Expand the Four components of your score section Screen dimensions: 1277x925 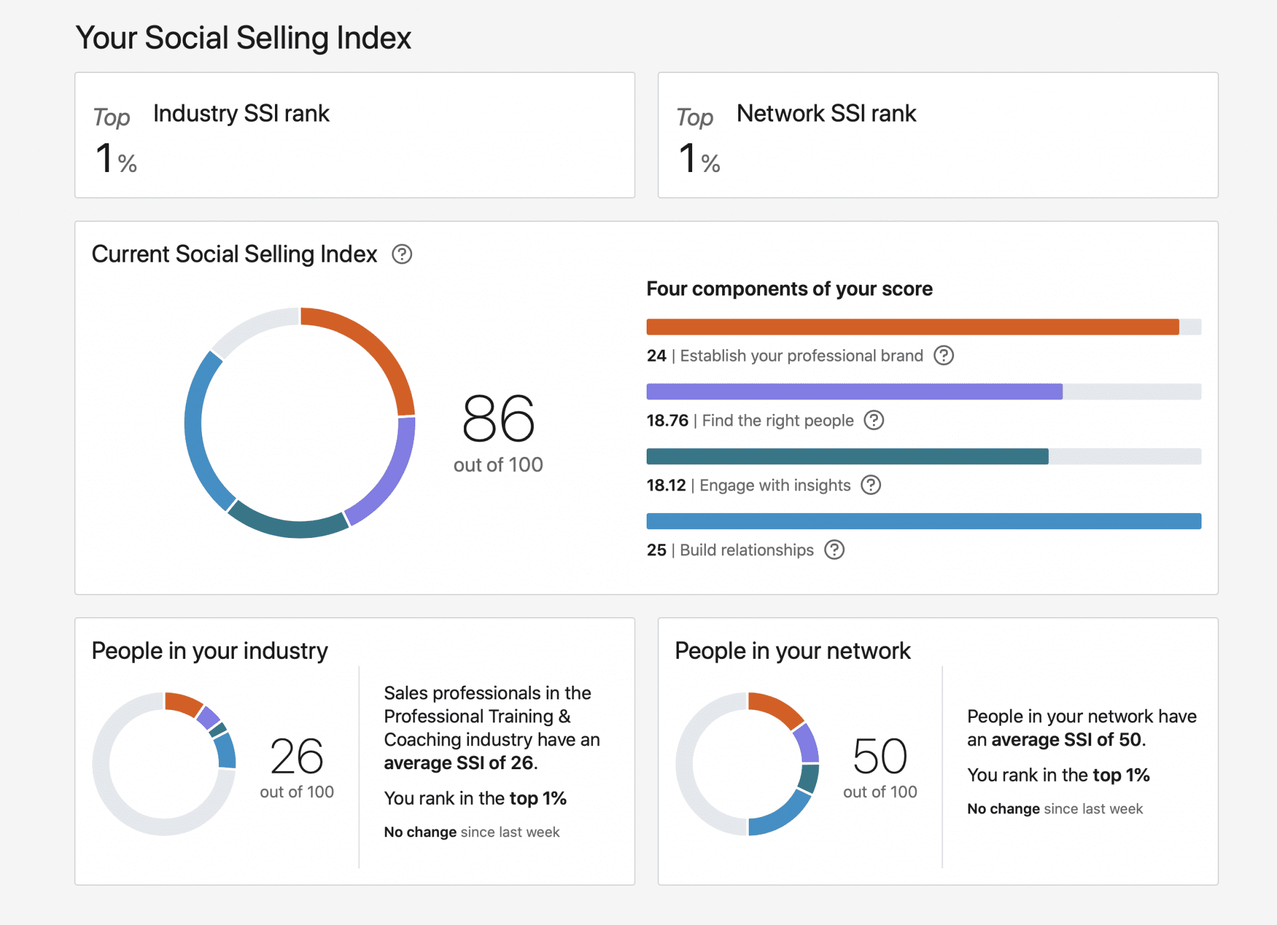pyautogui.click(x=789, y=289)
